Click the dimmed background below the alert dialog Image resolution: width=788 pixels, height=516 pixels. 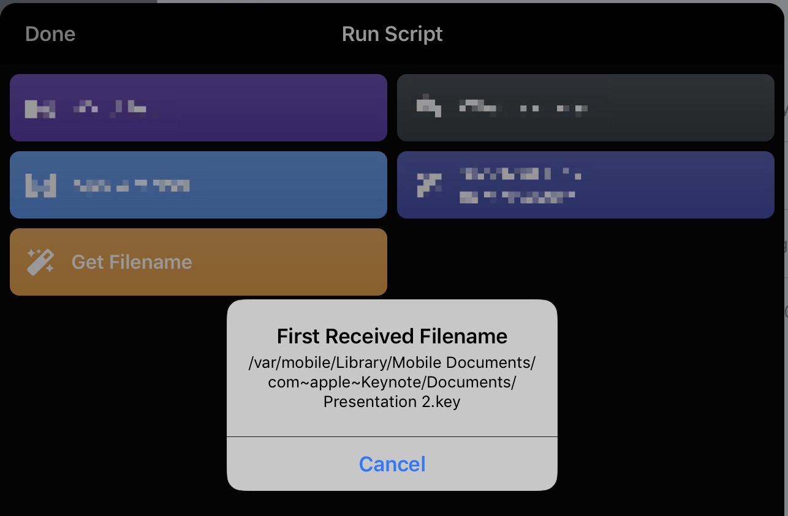click(392, 503)
